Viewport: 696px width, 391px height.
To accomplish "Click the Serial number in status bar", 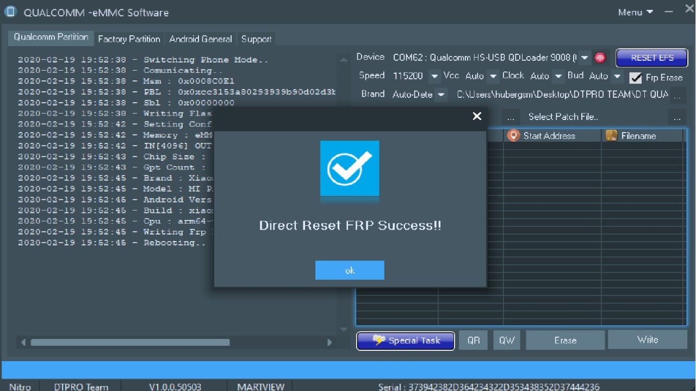I will point(489,387).
